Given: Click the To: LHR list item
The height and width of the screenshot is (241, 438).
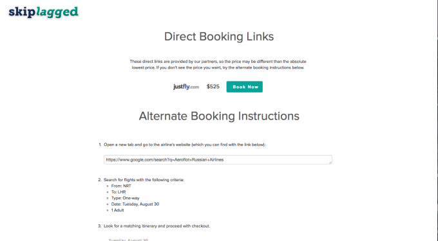Looking at the screenshot, I should (119, 192).
